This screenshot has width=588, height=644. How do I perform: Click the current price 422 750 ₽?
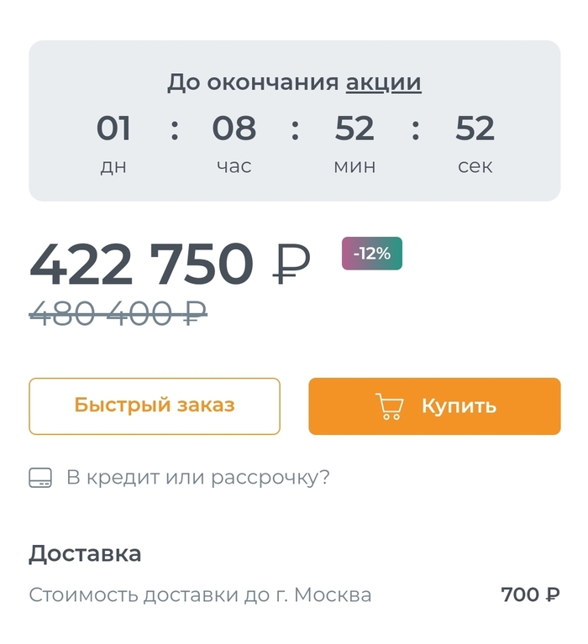(170, 265)
